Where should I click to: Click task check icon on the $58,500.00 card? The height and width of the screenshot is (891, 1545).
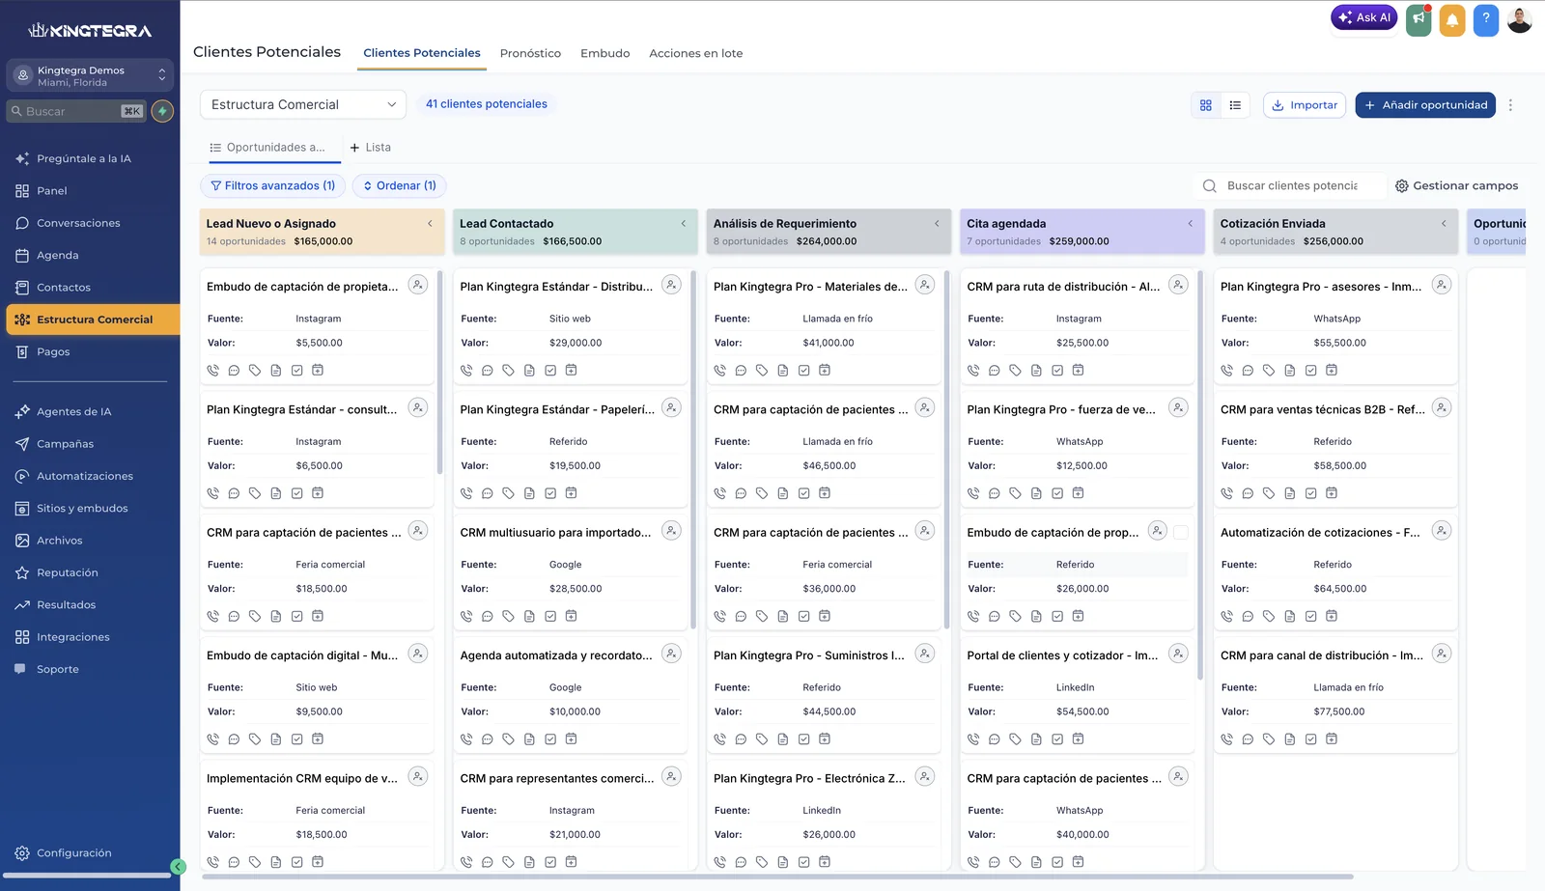tap(1310, 493)
